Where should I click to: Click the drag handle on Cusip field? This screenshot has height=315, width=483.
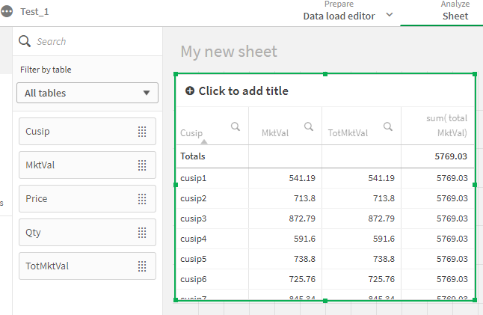click(142, 132)
